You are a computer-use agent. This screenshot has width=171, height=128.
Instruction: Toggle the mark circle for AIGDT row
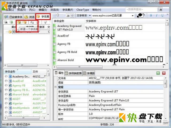pos(6,99)
